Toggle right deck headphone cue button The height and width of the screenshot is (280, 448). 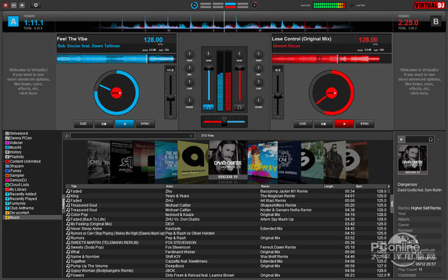coord(239,107)
